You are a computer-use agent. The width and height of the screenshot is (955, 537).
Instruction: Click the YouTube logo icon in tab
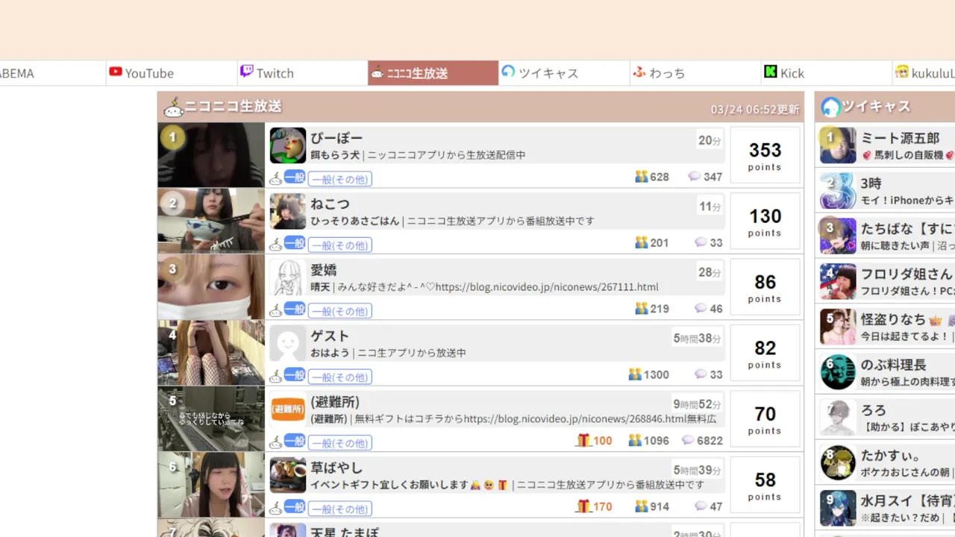[116, 72]
